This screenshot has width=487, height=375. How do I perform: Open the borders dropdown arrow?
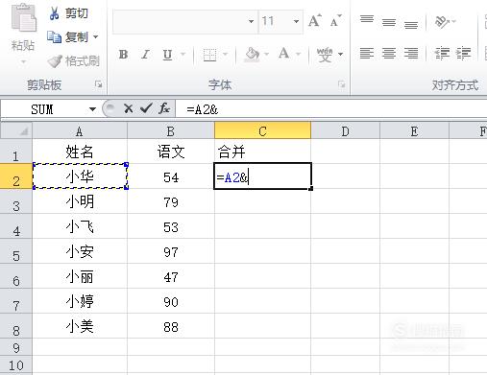225,55
